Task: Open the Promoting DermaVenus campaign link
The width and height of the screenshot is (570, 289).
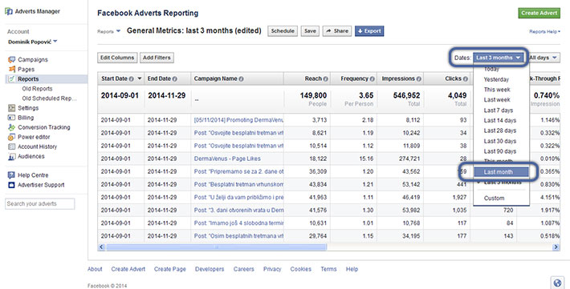Action: pos(238,119)
